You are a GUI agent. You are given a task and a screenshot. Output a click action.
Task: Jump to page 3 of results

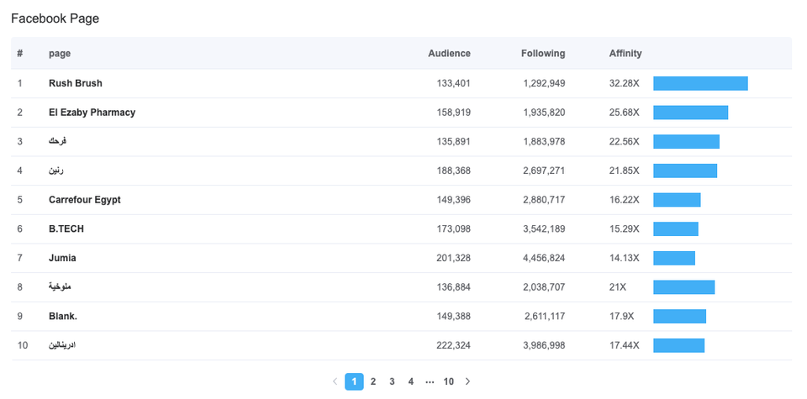393,381
